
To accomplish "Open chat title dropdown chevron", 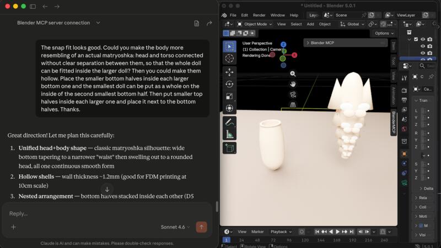I will click(x=98, y=23).
